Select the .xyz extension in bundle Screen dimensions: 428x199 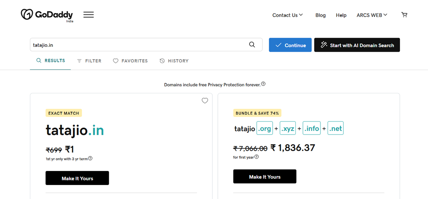tap(288, 128)
